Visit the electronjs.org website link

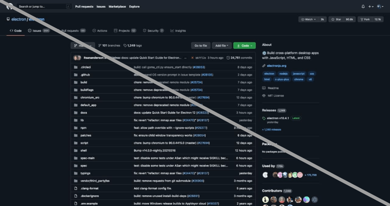[x=277, y=66]
